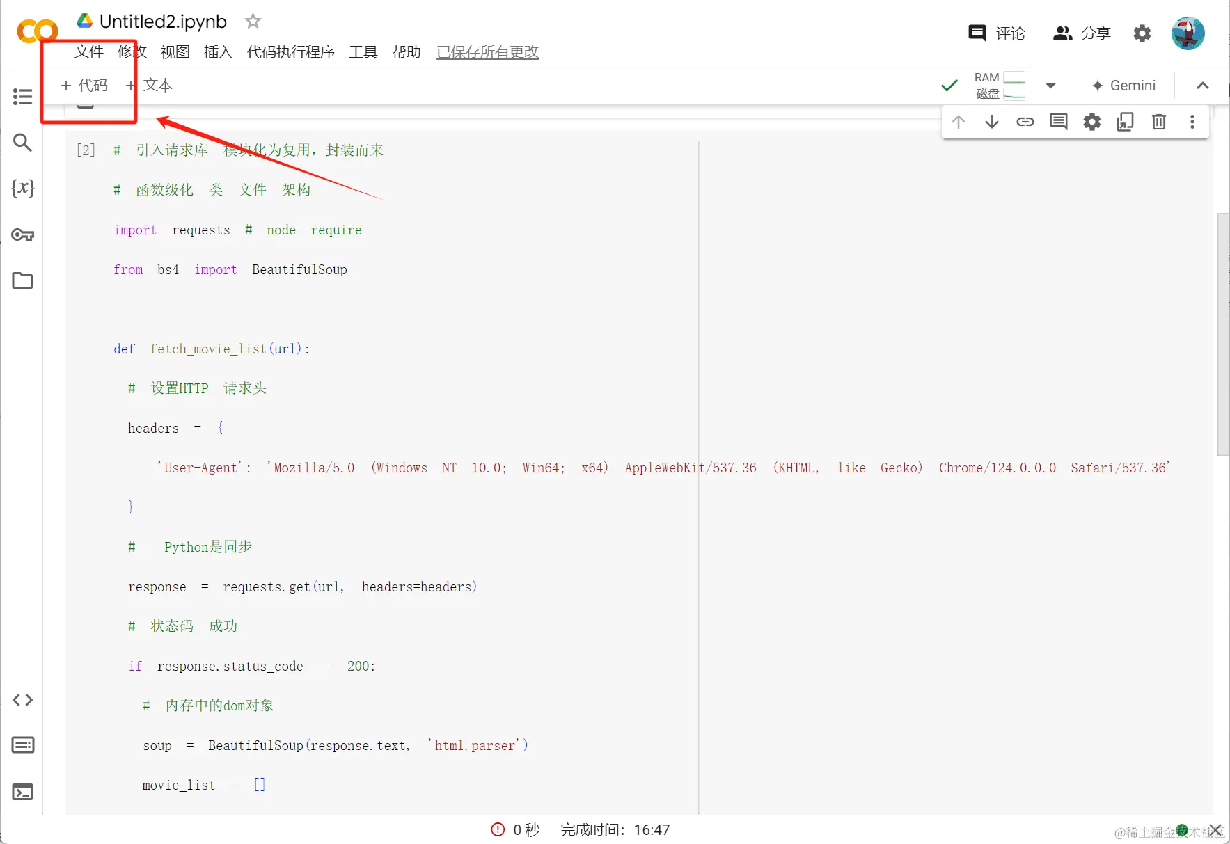Open the 工具 menu
Image resolution: width=1230 pixels, height=844 pixels.
coord(363,51)
